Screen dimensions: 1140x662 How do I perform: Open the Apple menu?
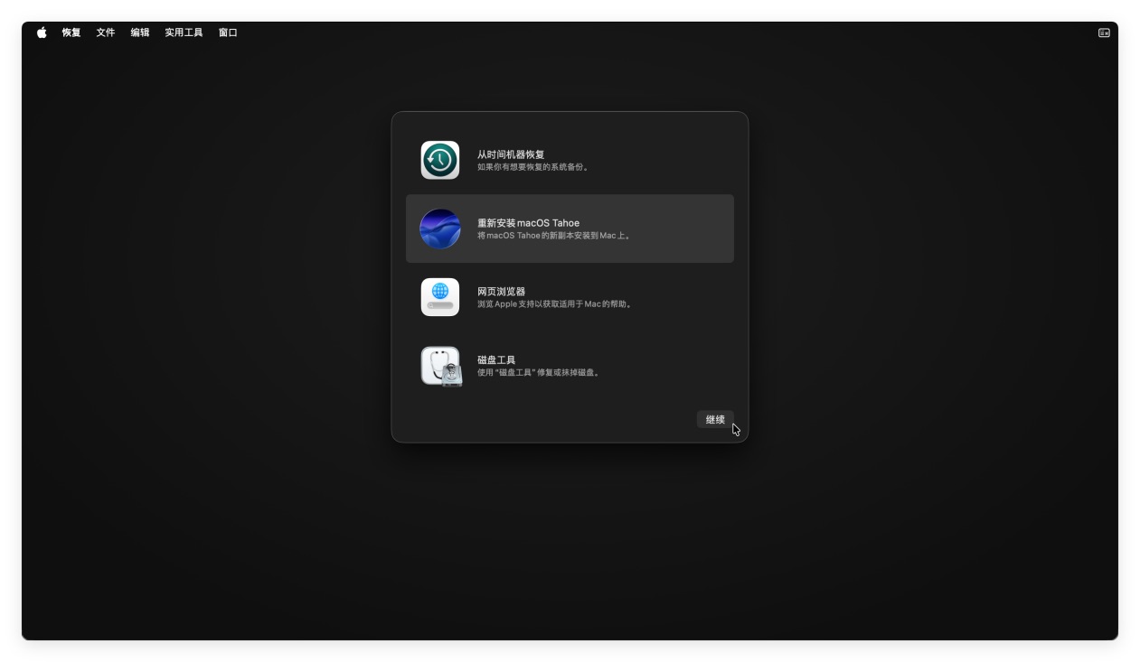pos(40,33)
